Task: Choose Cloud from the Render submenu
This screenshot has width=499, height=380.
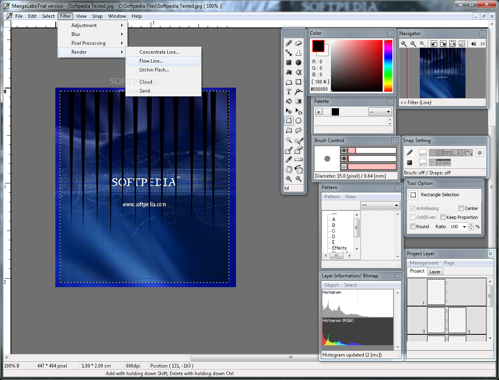Action: (163, 82)
